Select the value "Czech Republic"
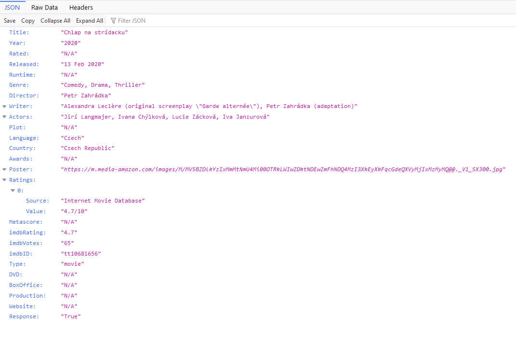 (88, 148)
